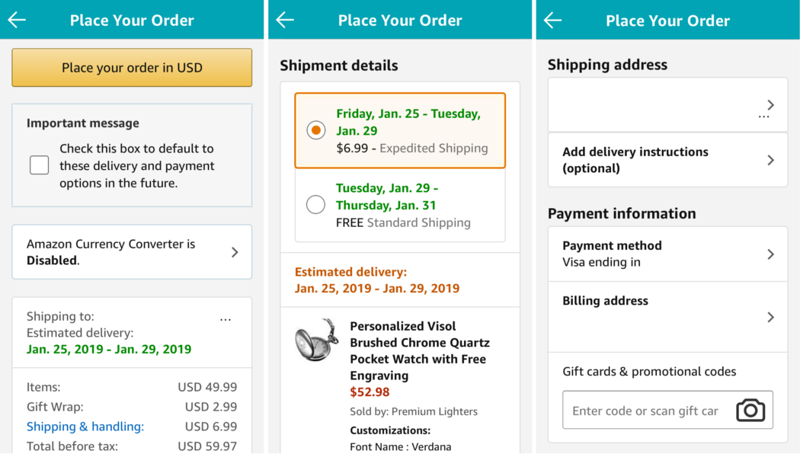The height and width of the screenshot is (454, 800).
Task: Open product title Personalized Visol Pocket Watch
Action: (420, 351)
